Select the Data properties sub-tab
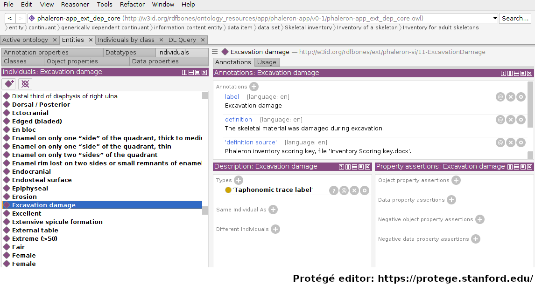Screen dimensions: 535x285 tap(169, 61)
